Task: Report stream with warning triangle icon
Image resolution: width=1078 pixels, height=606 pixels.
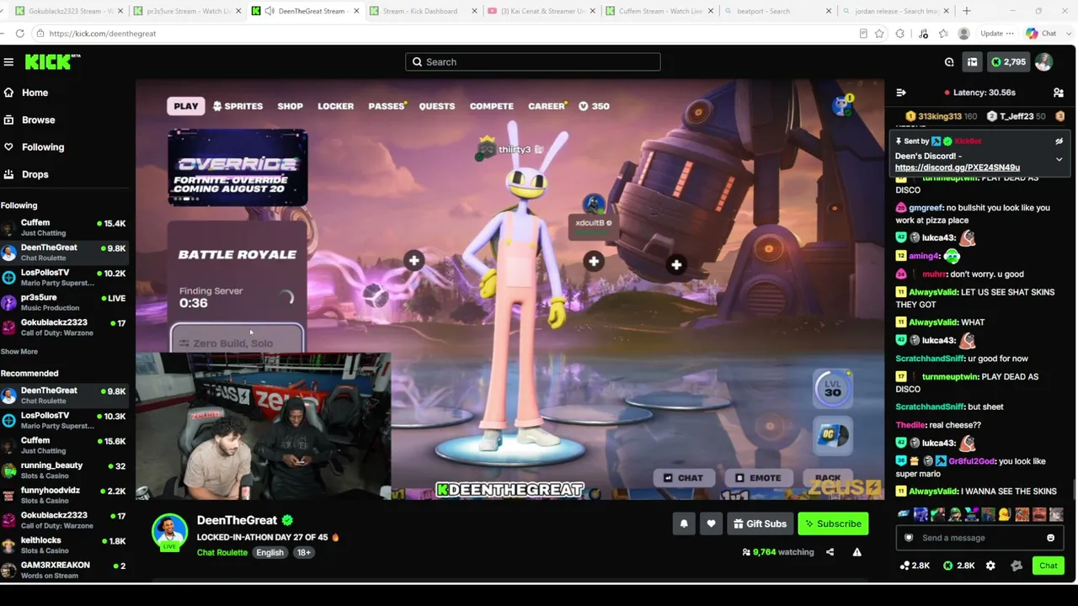Action: click(x=857, y=552)
